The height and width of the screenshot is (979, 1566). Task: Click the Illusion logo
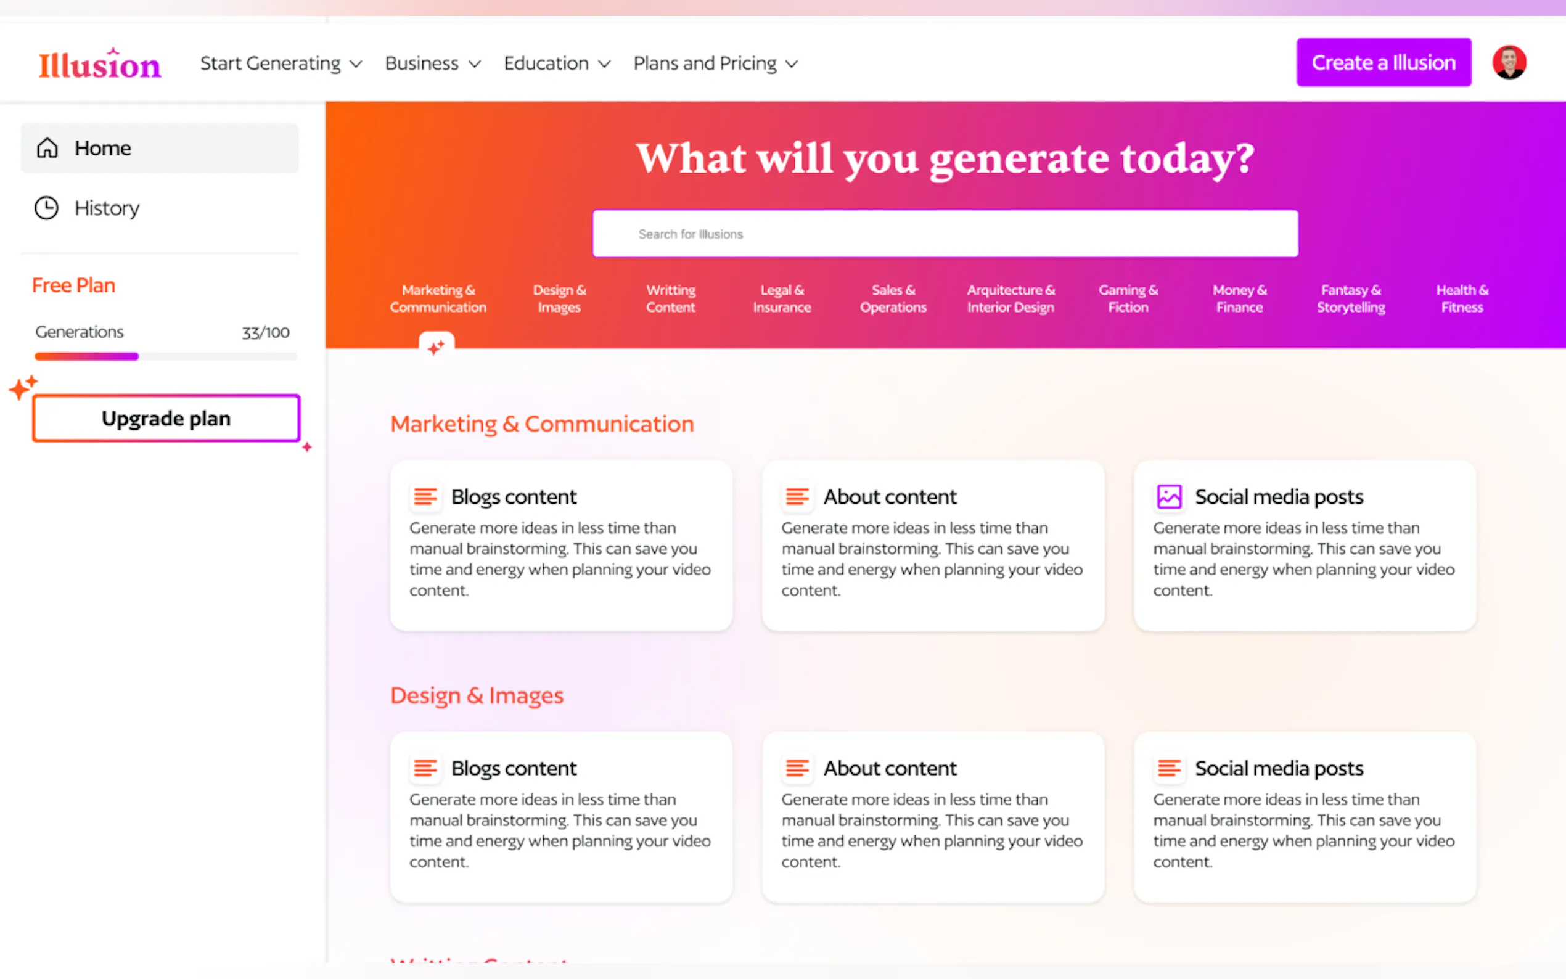click(99, 64)
